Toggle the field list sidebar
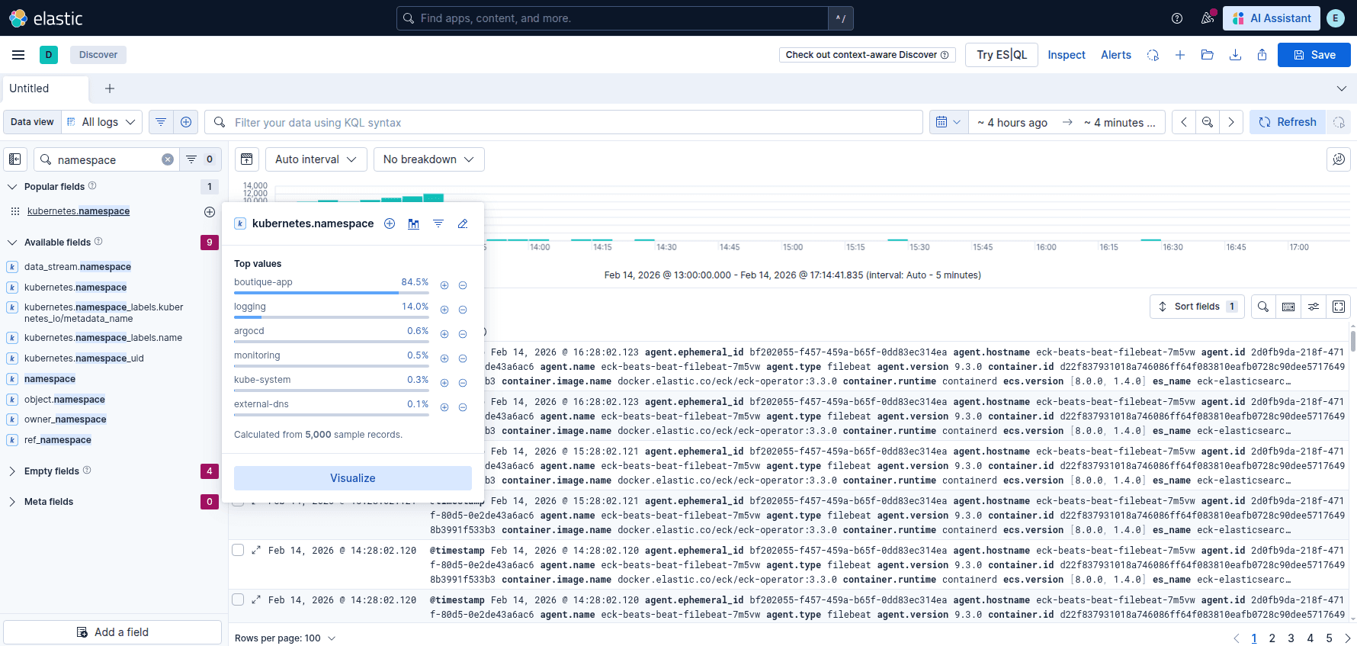The width and height of the screenshot is (1357, 646). click(x=15, y=159)
